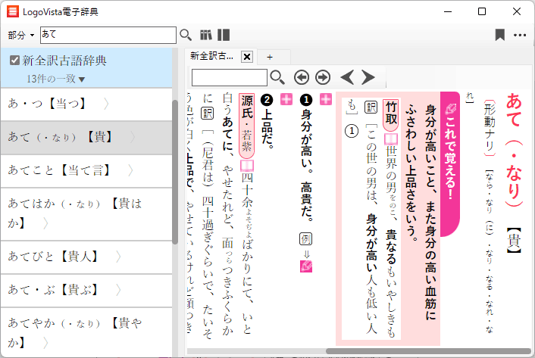Click the ❷ 上品だ。 definition
The height and width of the screenshot is (358, 535).
pyautogui.click(x=267, y=122)
